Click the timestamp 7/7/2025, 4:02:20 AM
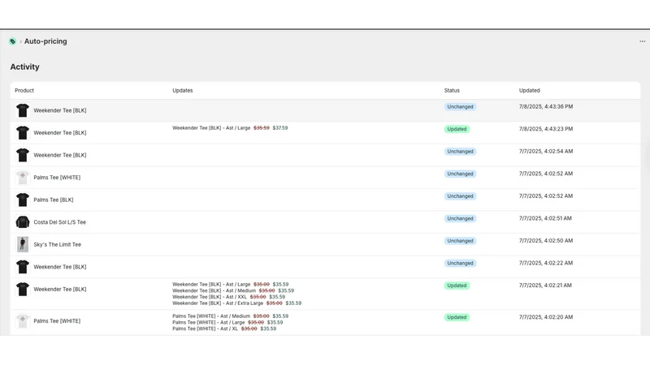Screen dimensions: 650x365 546,317
